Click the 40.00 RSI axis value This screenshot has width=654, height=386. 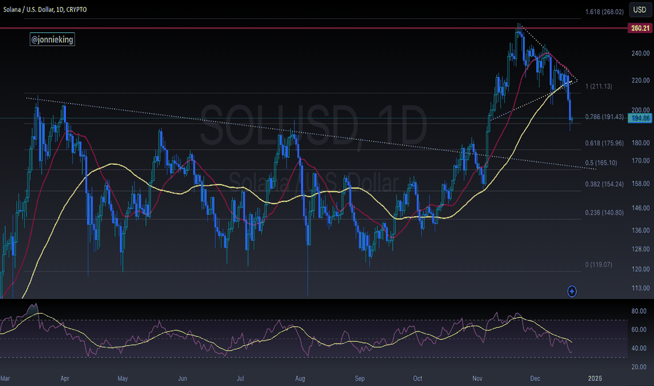(639, 348)
